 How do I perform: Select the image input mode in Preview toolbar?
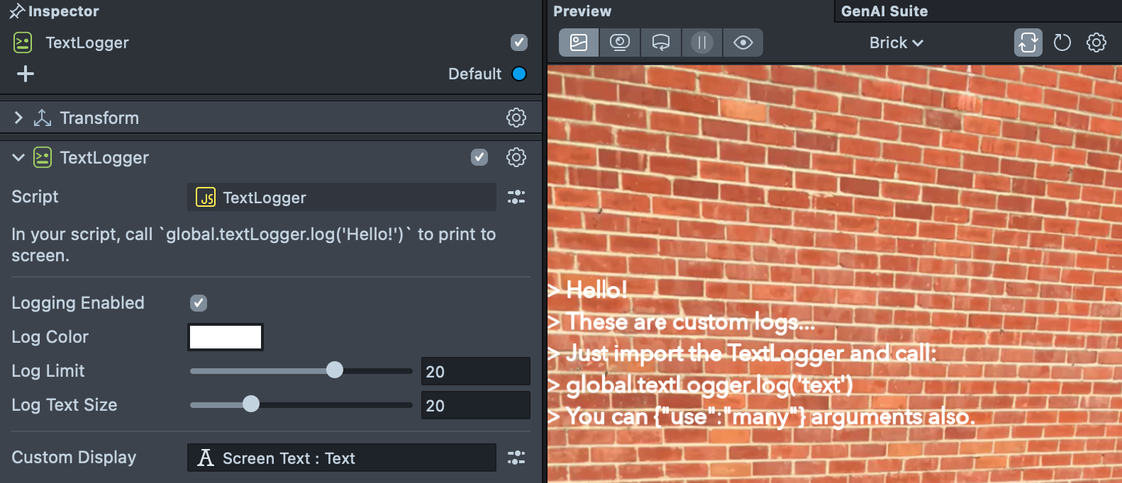point(579,42)
